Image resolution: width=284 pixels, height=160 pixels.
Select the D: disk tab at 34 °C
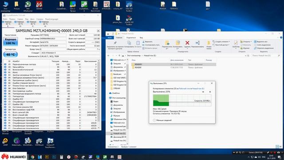(20, 24)
